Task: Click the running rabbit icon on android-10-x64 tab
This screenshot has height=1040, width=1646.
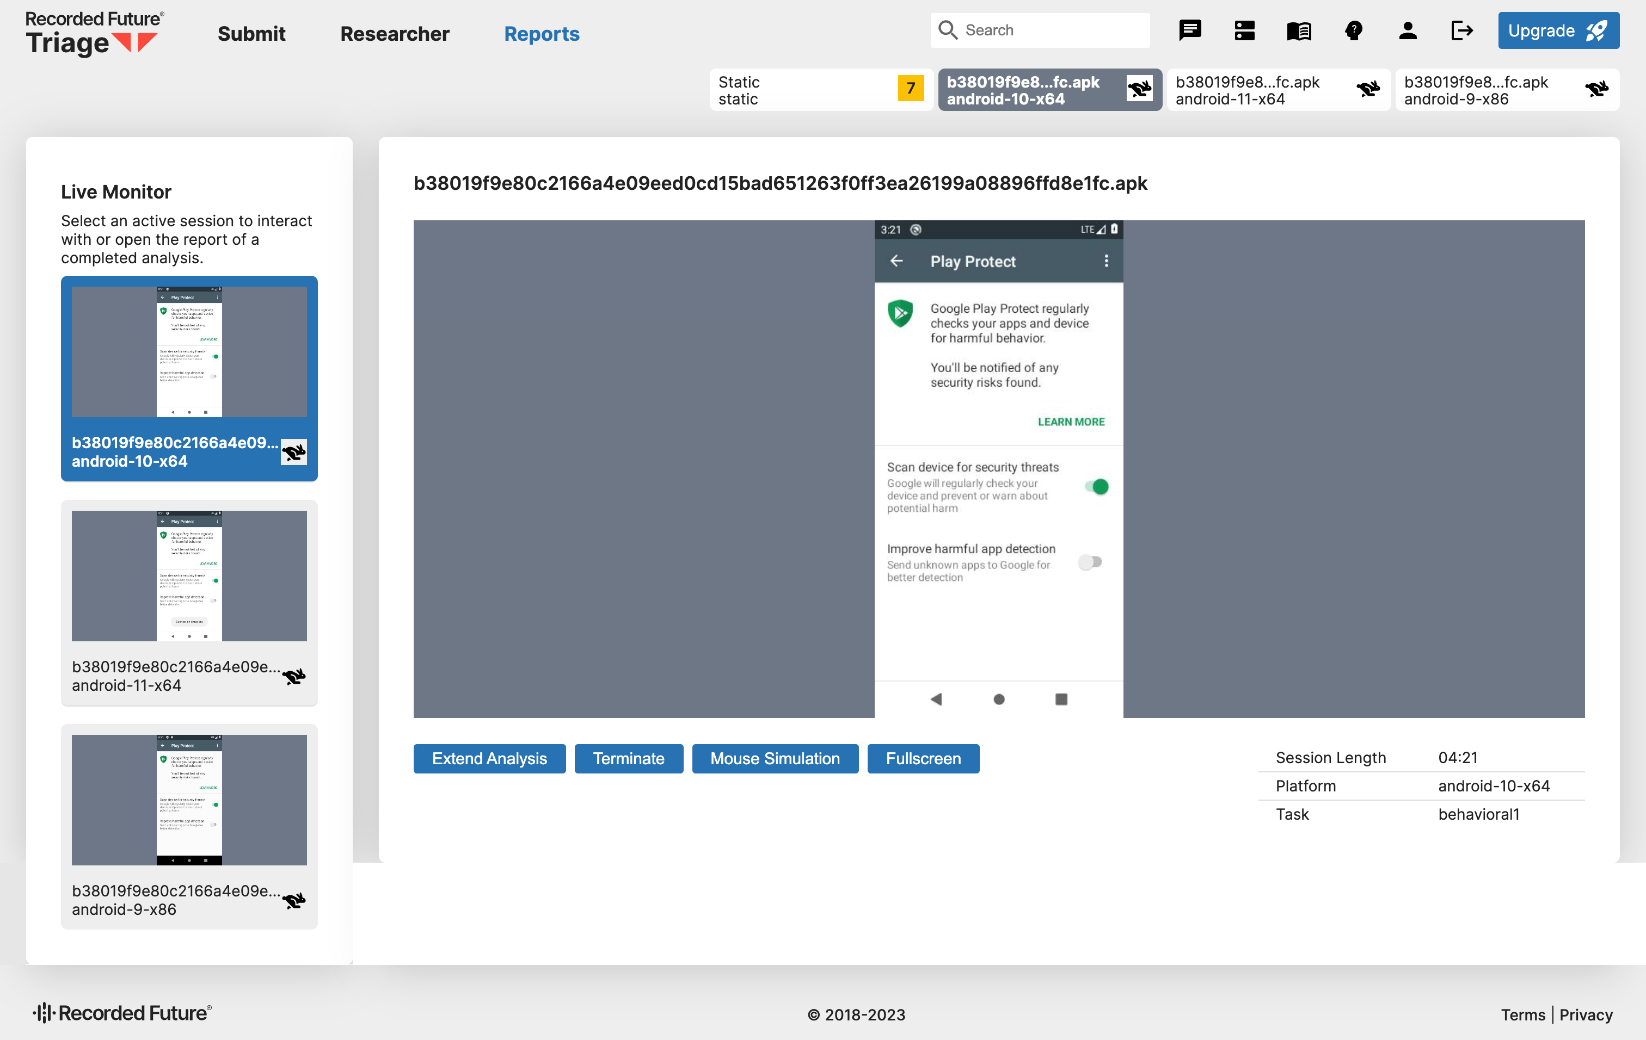Action: coord(1139,89)
